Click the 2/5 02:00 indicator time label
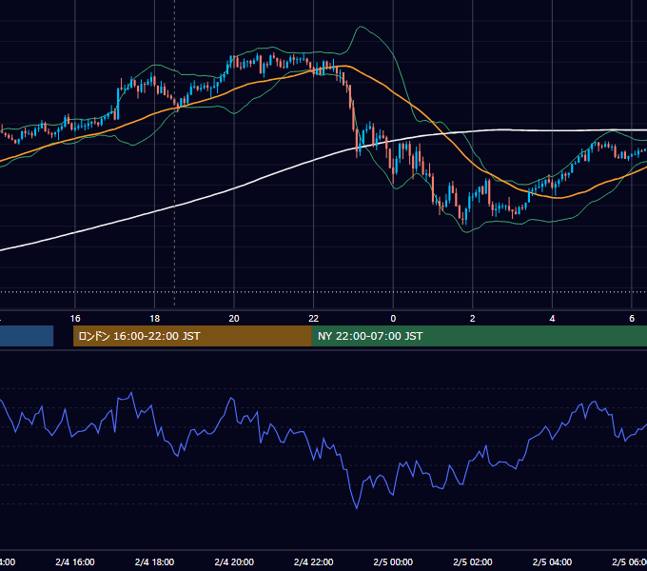Screen dimensions: 647x571 point(473,561)
